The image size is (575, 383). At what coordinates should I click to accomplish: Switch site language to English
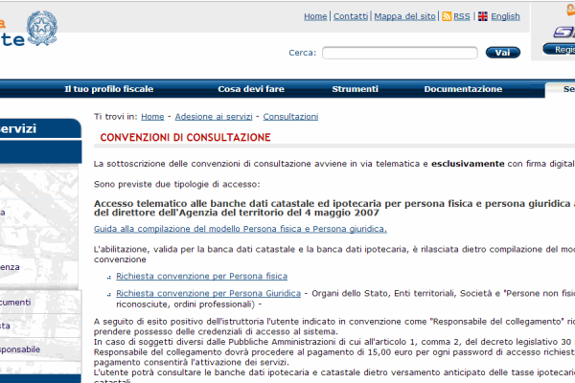pos(505,16)
